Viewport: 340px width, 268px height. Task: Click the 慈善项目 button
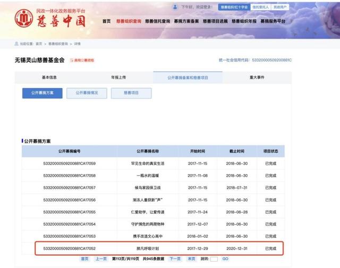click(x=131, y=93)
